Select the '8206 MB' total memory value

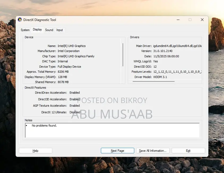(63, 72)
